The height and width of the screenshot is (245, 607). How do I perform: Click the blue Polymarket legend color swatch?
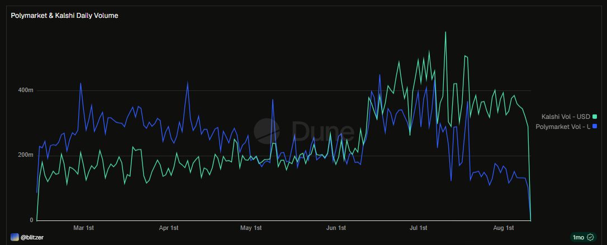(x=595, y=126)
